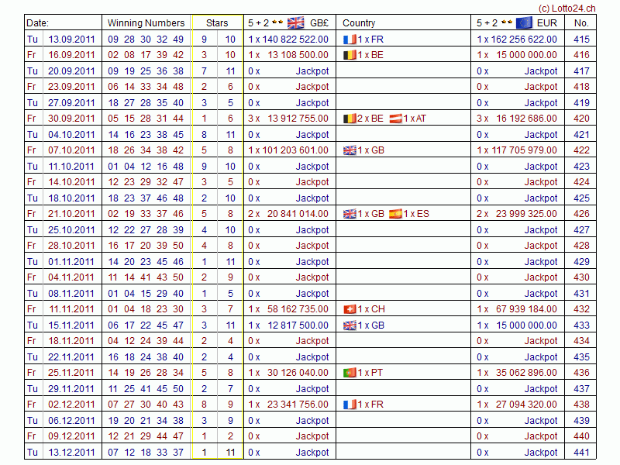Click the EUR Jackpot link for draw 441
Viewport: 620px width, 465px height.
pos(541,453)
